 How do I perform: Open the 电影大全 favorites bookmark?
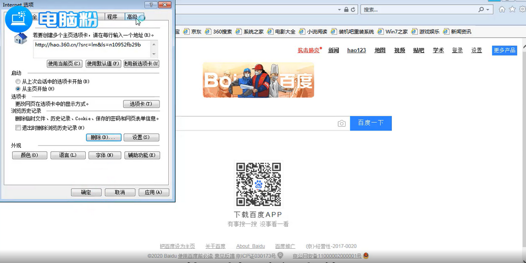pos(281,32)
